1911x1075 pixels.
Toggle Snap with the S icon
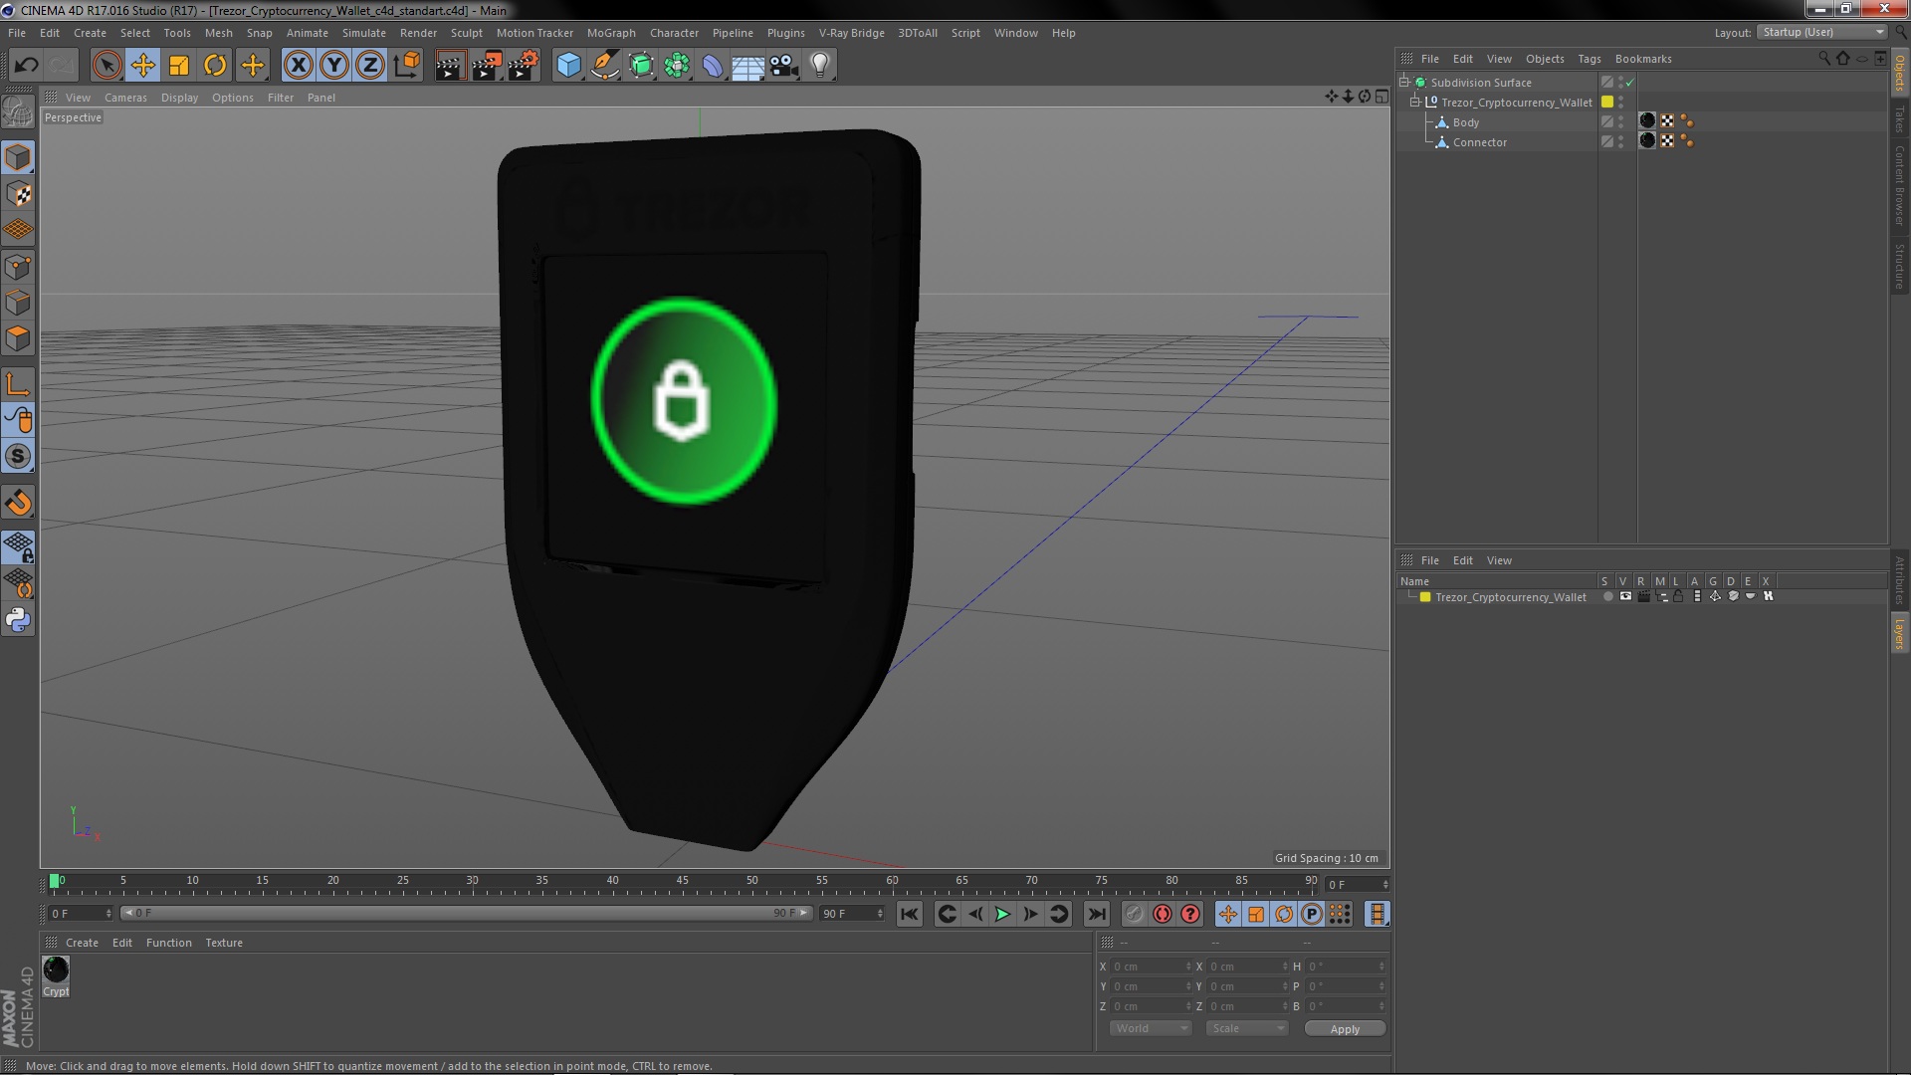[18, 457]
